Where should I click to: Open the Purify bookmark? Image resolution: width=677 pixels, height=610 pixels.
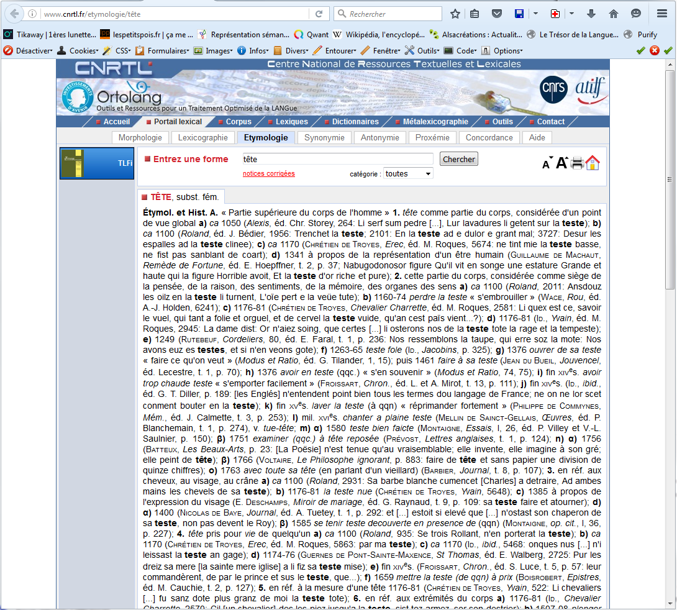click(x=641, y=35)
